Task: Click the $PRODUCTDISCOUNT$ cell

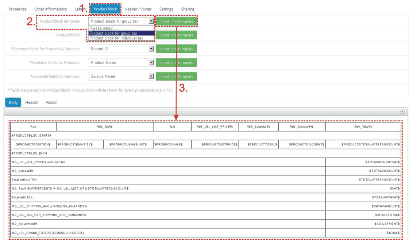Action: [302, 144]
